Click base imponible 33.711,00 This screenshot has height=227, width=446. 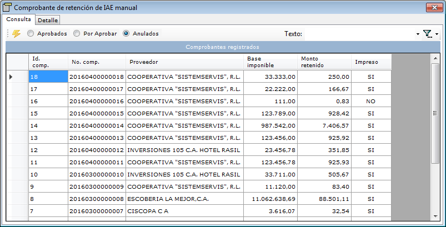tap(270, 174)
